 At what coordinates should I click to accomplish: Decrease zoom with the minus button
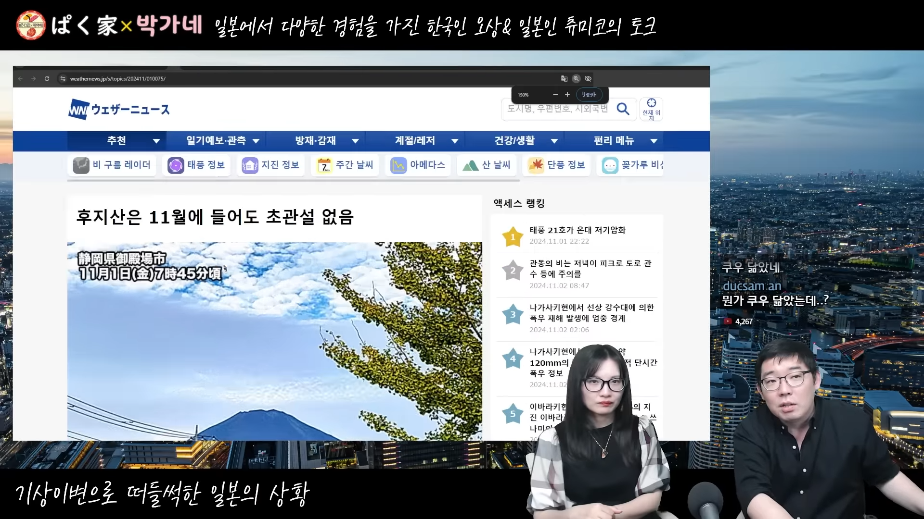coord(555,95)
